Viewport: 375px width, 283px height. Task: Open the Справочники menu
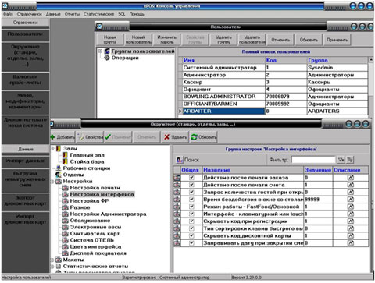(x=30, y=14)
